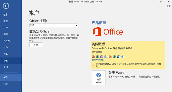Go back using the circled arrow icon
172x92 pixels.
point(6,6)
